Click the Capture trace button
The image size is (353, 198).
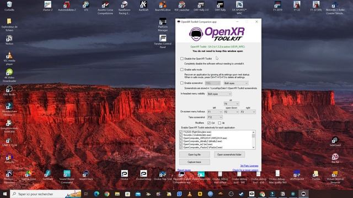[195, 162]
